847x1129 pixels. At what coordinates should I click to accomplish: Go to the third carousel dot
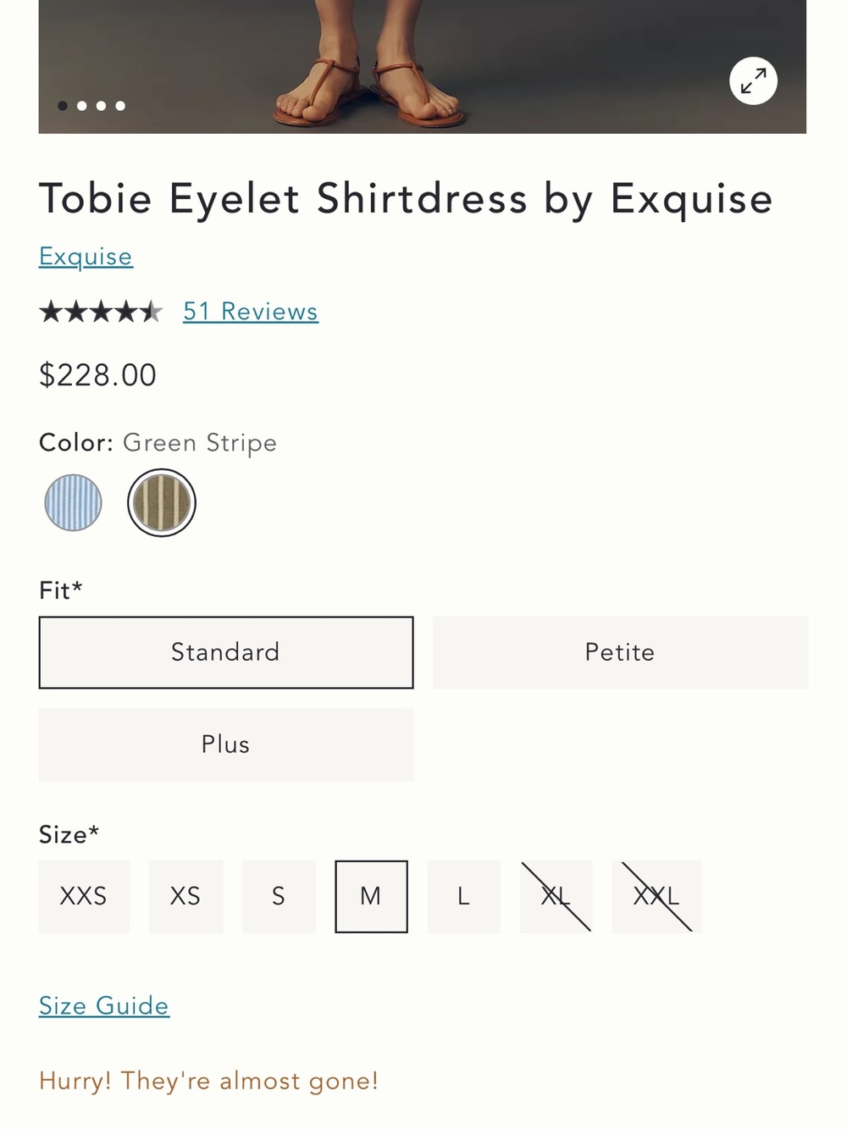[x=102, y=106]
